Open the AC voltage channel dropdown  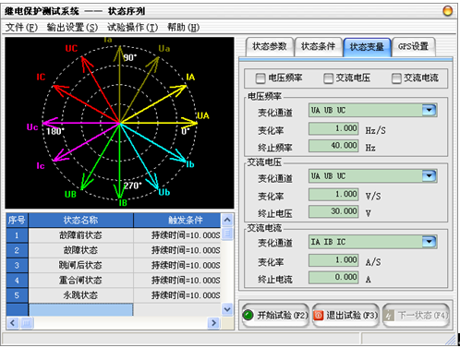[429, 176]
